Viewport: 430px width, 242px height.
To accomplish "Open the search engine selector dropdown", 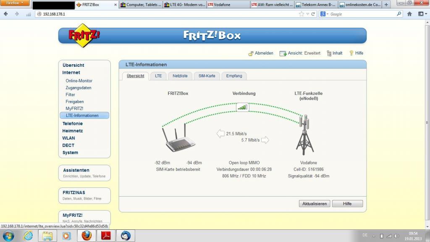I will tap(324, 14).
